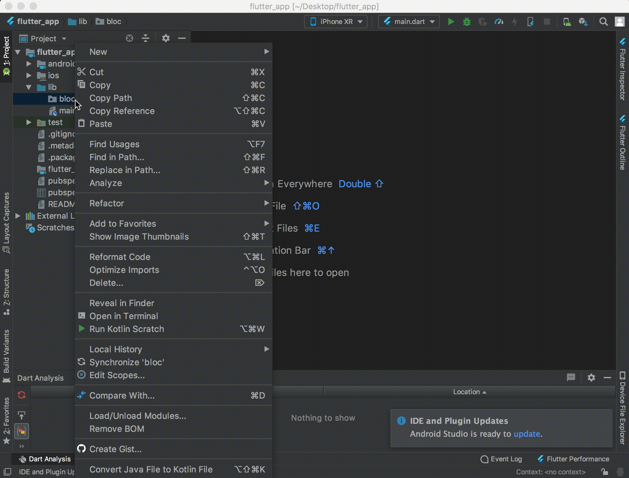Open Search Everywhere magnifier icon
This screenshot has height=478, width=629.
(x=603, y=22)
